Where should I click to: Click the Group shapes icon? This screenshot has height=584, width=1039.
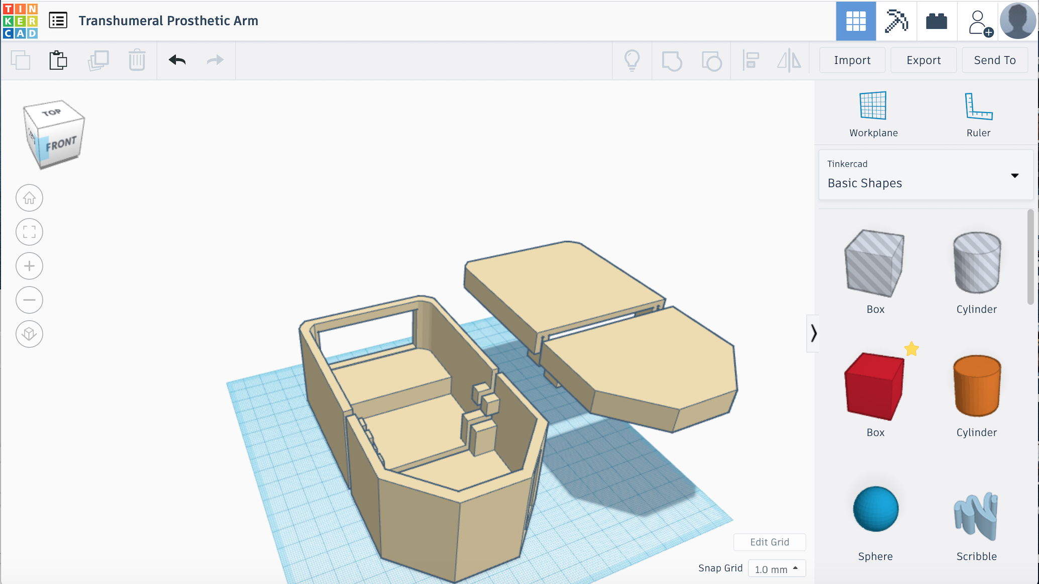pos(672,61)
